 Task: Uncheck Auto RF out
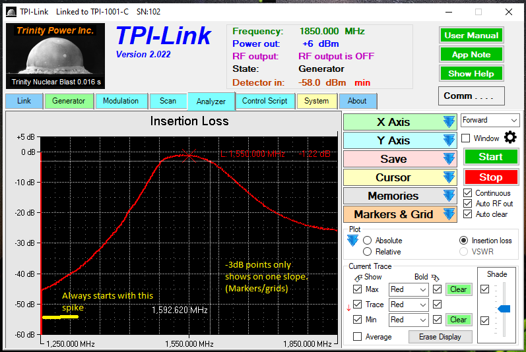pos(468,204)
